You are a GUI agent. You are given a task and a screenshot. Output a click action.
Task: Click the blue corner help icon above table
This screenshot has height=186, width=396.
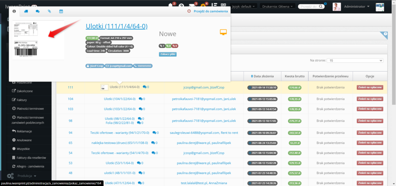click(385, 34)
